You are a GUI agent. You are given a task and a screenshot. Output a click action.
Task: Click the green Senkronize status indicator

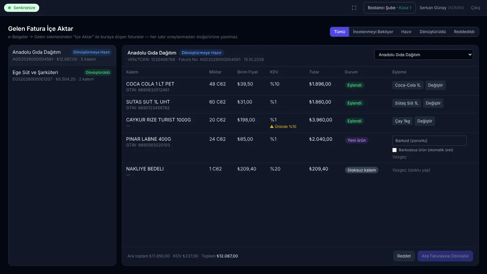click(x=22, y=8)
